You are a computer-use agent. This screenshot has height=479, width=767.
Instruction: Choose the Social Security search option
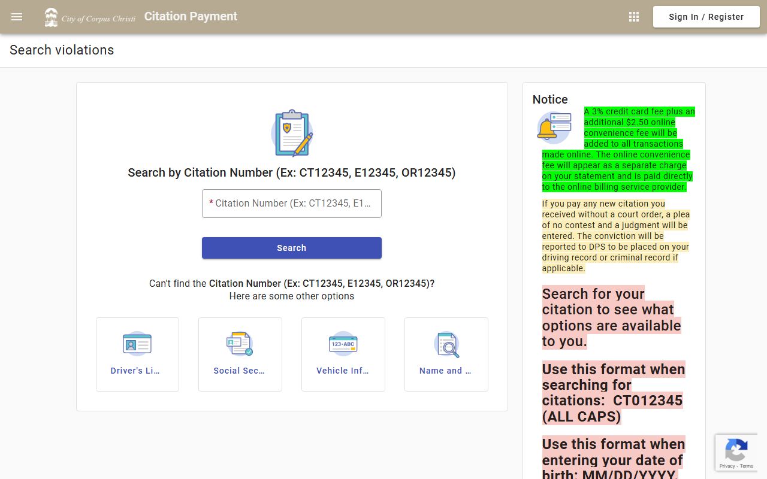[x=240, y=354]
